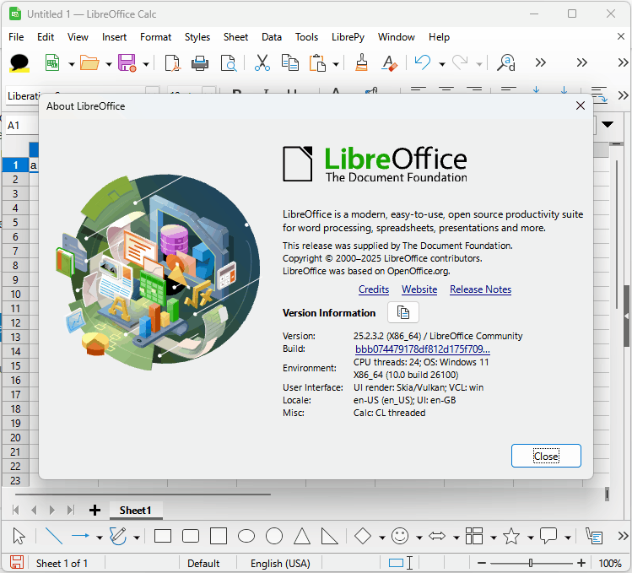Toggle print preview
The width and height of the screenshot is (632, 573).
[x=229, y=63]
